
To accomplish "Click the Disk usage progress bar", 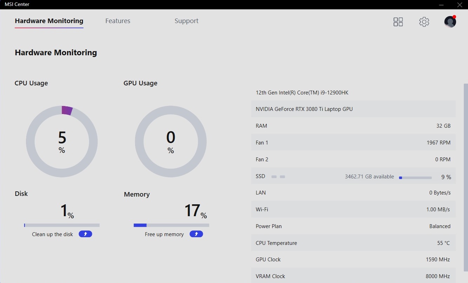I will point(62,225).
